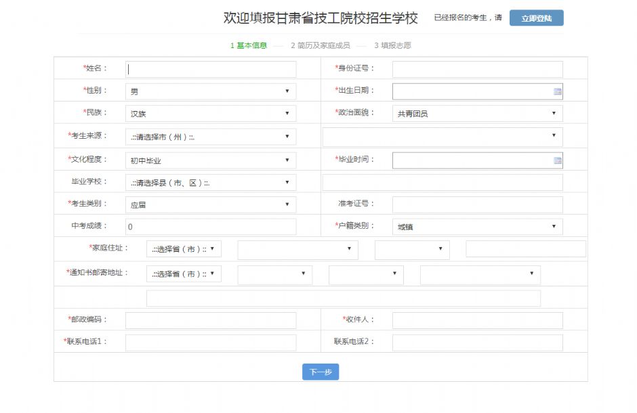Open 通知书邮寄地址 province dropdown

point(184,274)
